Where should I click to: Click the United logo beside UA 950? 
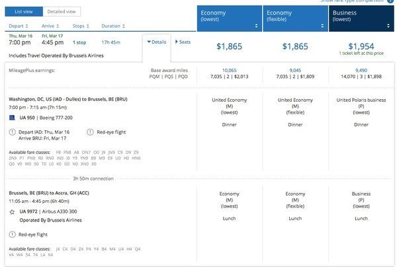coord(13,117)
